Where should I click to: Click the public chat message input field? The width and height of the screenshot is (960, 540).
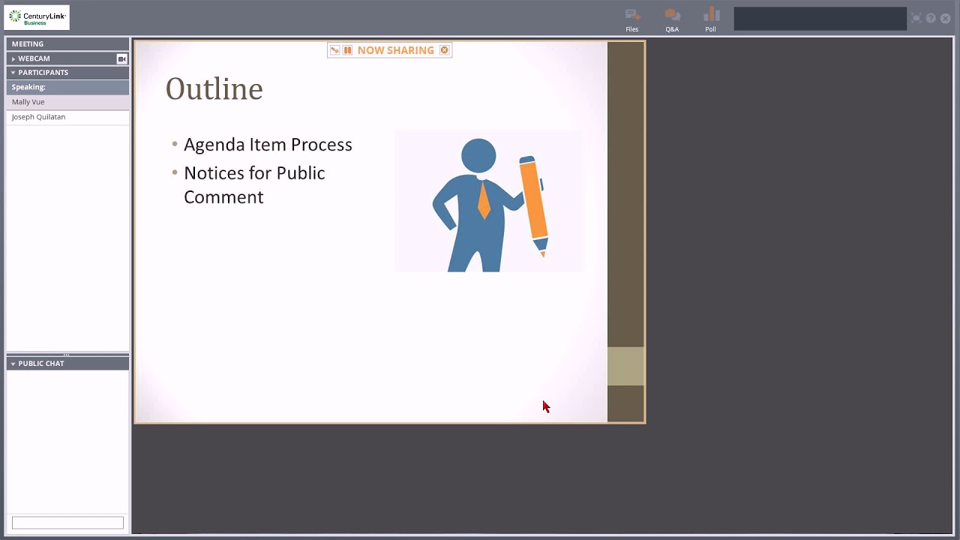click(x=67, y=523)
